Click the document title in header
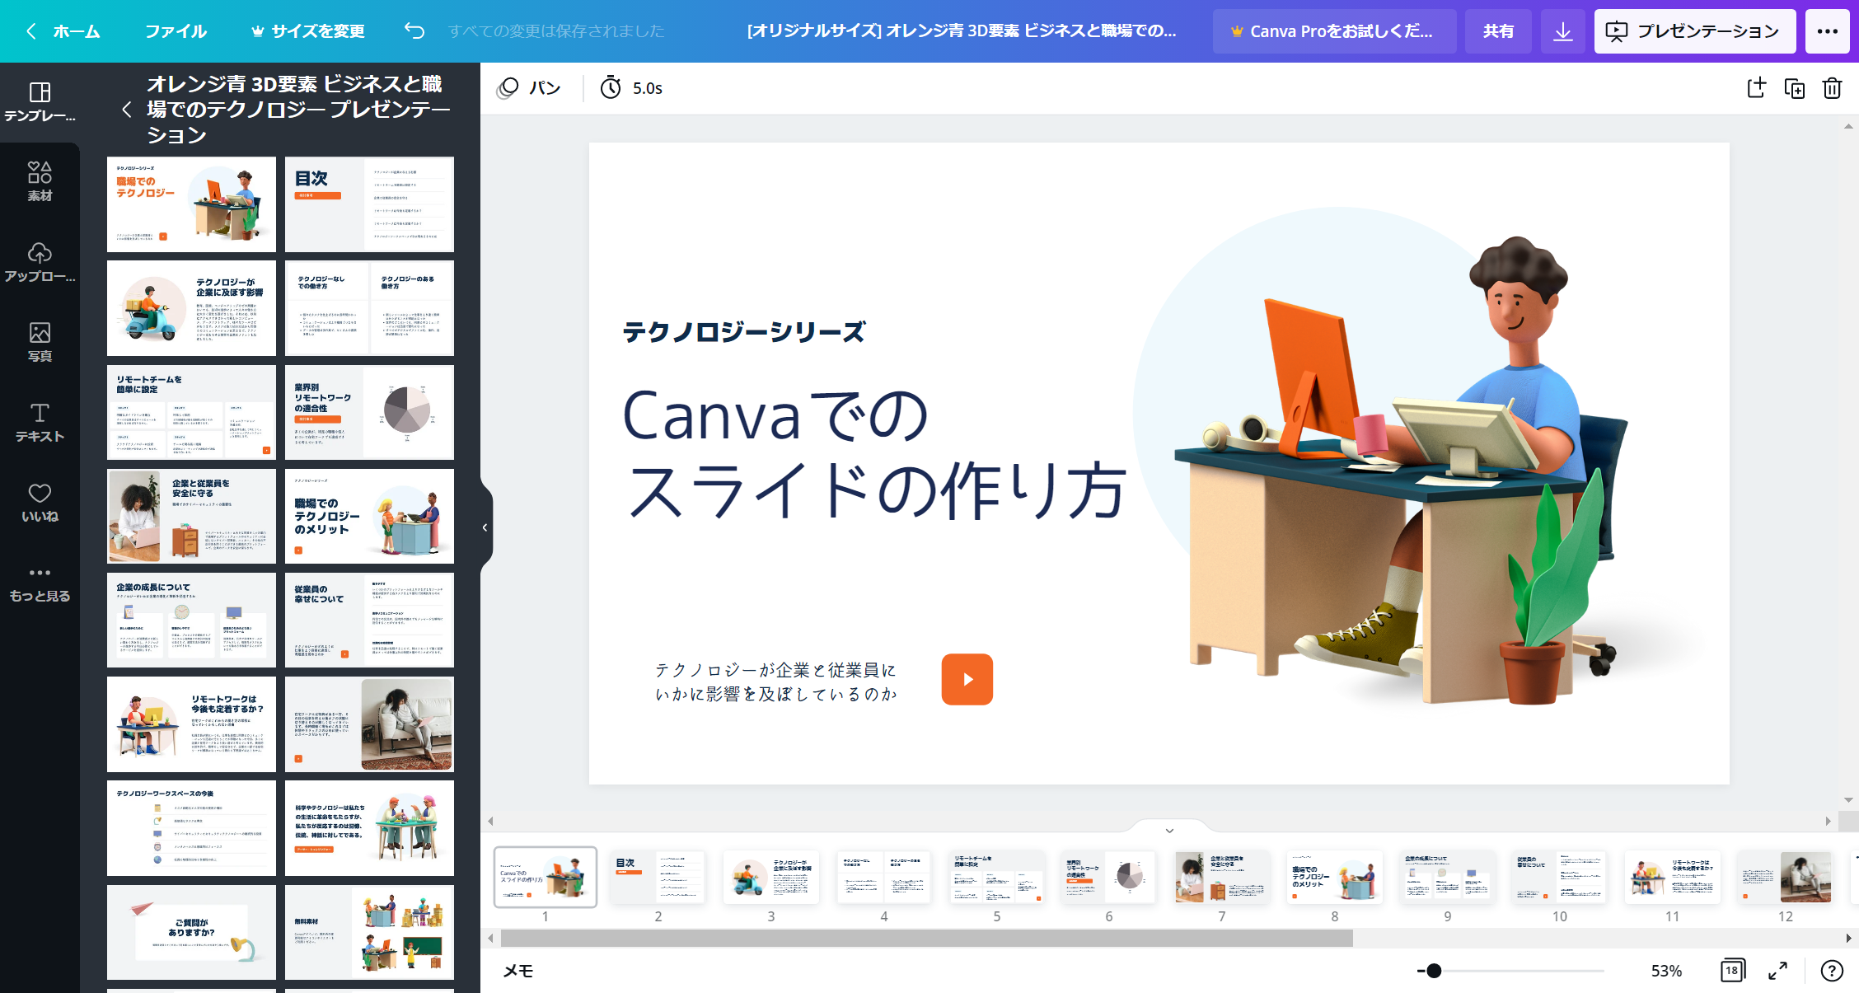1859x993 pixels. pyautogui.click(x=962, y=31)
